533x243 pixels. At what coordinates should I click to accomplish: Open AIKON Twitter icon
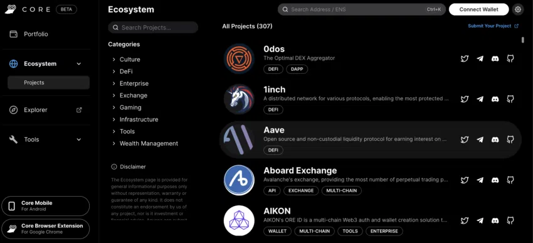pos(464,220)
